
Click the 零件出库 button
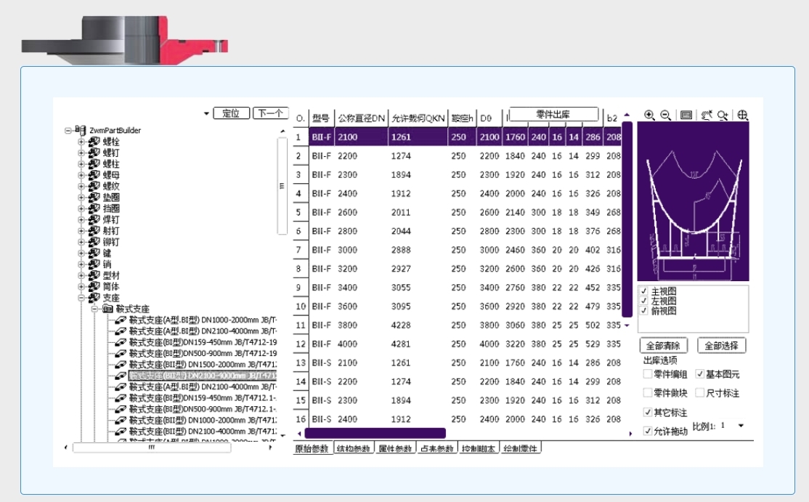553,114
